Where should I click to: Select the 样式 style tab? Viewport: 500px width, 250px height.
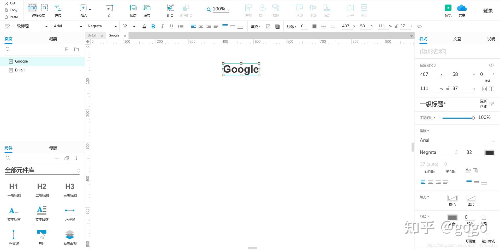423,39
